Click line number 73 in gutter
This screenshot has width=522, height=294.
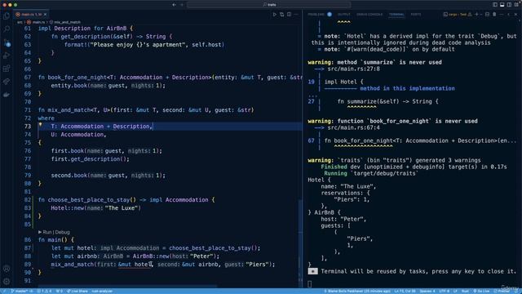27,127
